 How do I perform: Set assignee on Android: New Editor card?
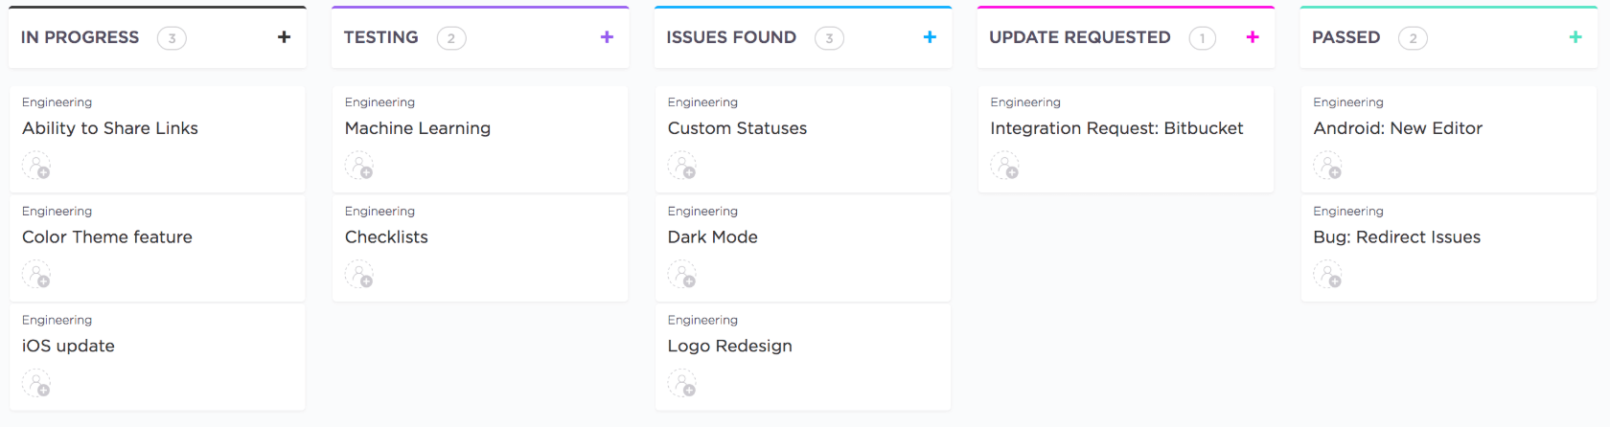[x=1328, y=167]
